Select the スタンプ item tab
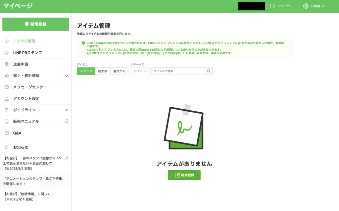 [86, 71]
